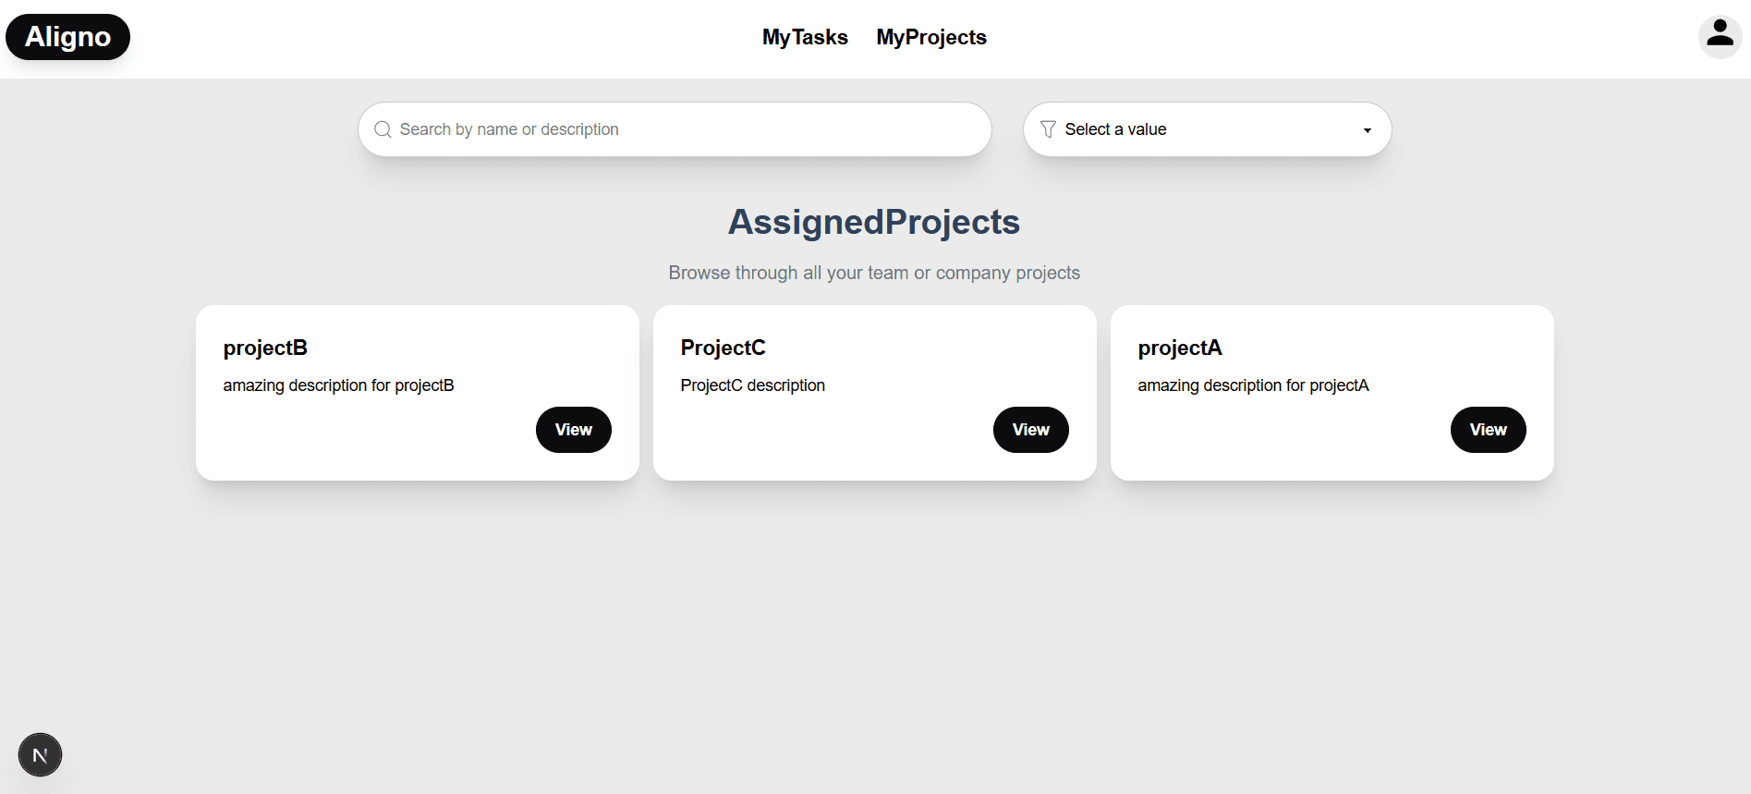
Task: Click the AssignedProjects heading
Action: click(x=874, y=222)
